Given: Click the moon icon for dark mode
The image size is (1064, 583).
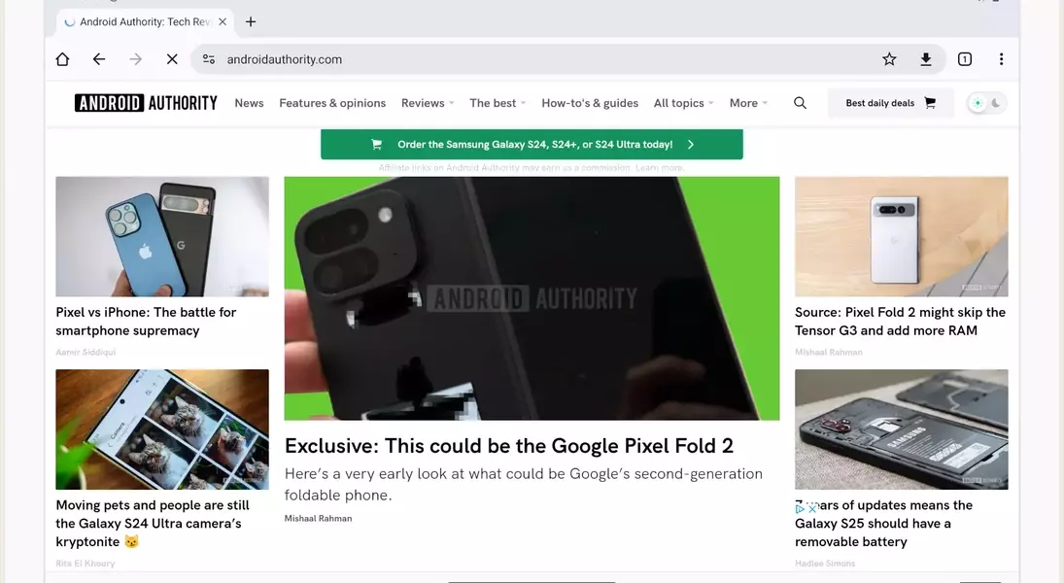Looking at the screenshot, I should coord(995,103).
